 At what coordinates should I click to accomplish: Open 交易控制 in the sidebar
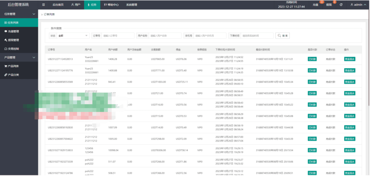[19, 49]
